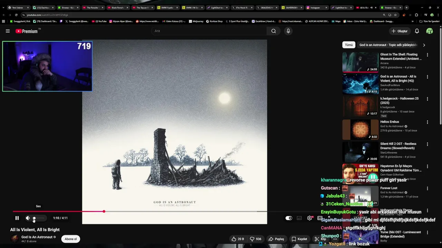The height and width of the screenshot is (248, 442).
Task: Open more options for Silent Hill 2 OST
Action: click(427, 144)
